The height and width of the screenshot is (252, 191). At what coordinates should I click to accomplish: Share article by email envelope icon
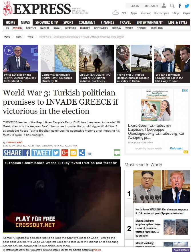(73, 153)
